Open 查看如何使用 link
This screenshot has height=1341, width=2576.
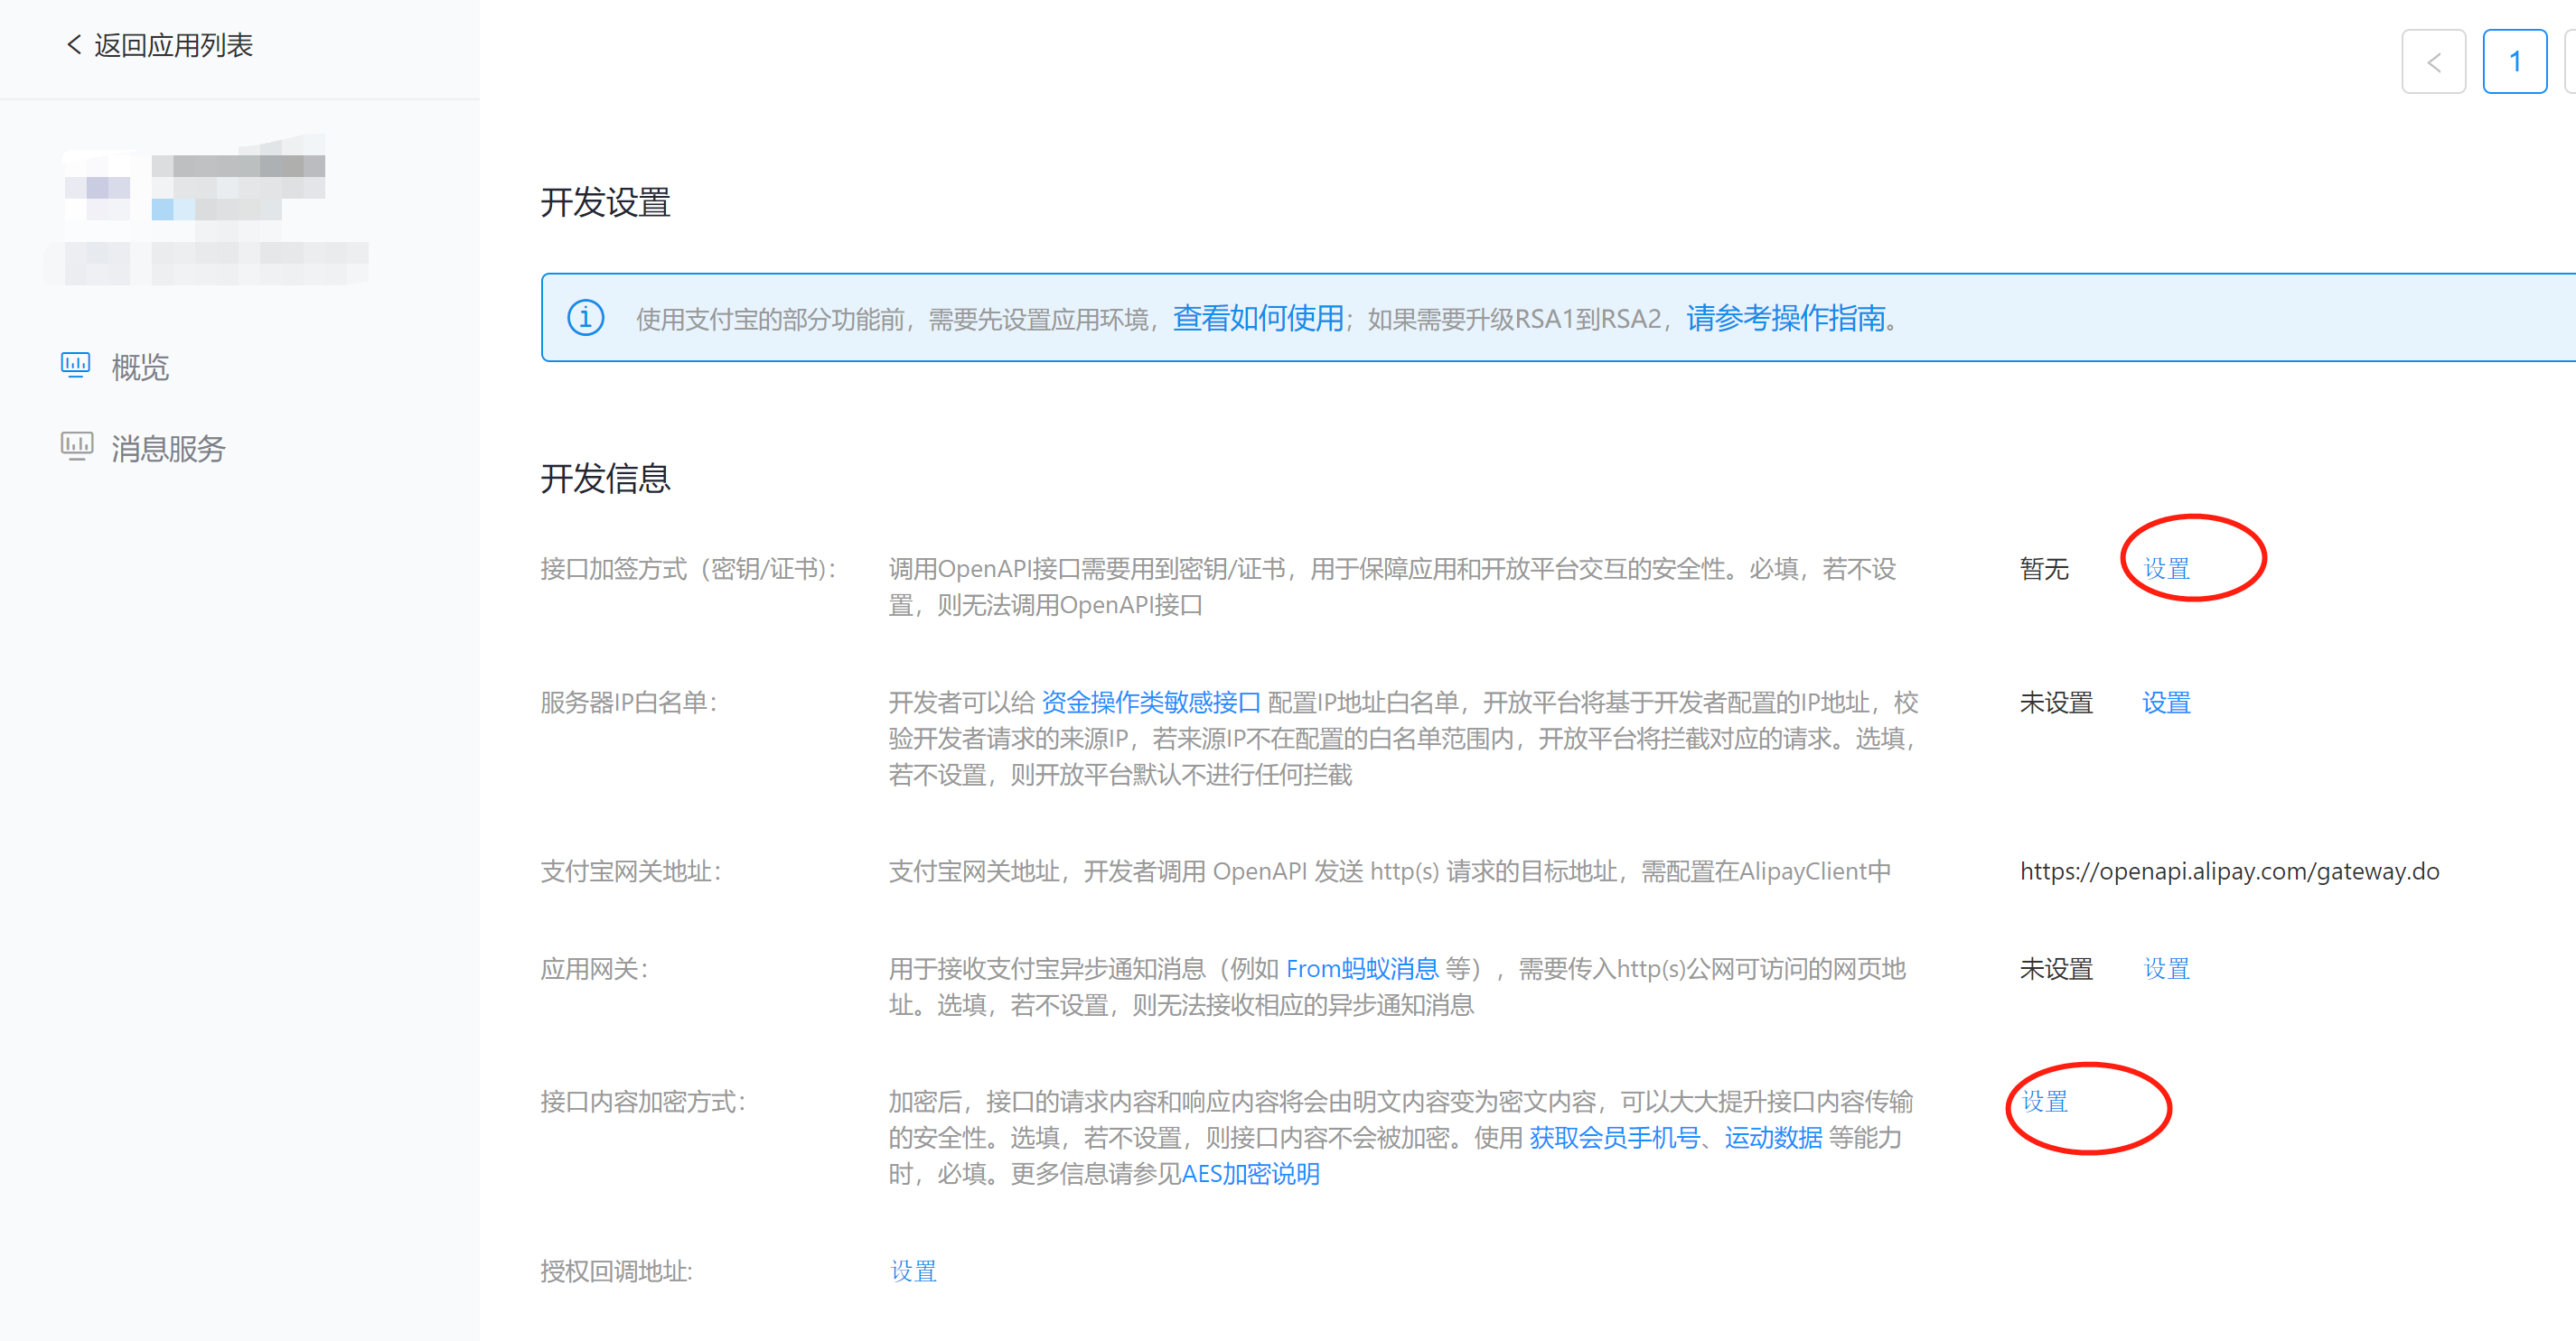[x=1256, y=318]
